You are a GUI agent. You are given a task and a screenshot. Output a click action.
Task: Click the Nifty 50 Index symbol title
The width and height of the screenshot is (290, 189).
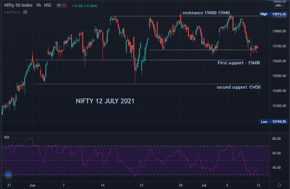point(18,5)
